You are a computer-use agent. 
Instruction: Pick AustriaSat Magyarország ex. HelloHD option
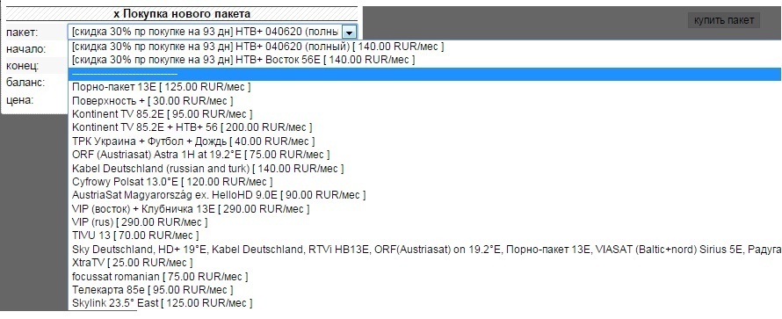424,195
